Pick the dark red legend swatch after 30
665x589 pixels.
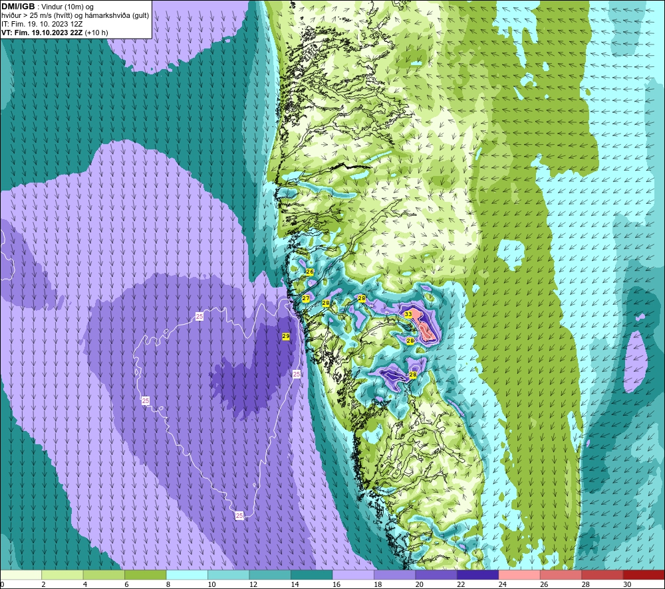[644, 574]
